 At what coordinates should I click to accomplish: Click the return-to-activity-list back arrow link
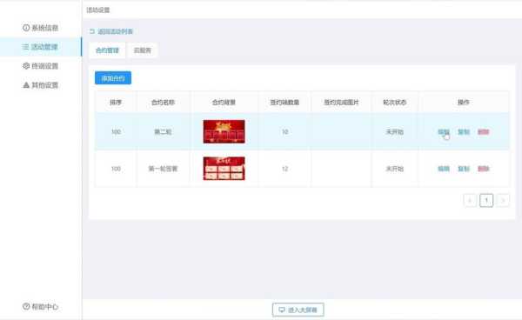coord(111,31)
